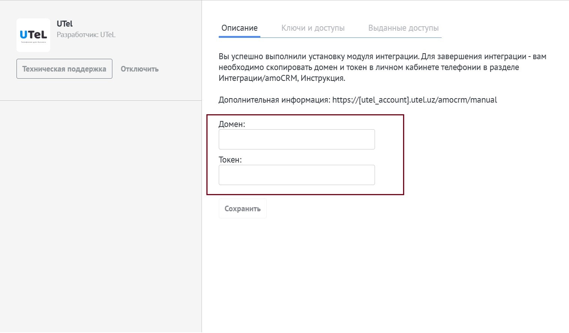Click the empty left panel below the divider
Image resolution: width=569 pixels, height=333 pixels.
[x=100, y=217]
